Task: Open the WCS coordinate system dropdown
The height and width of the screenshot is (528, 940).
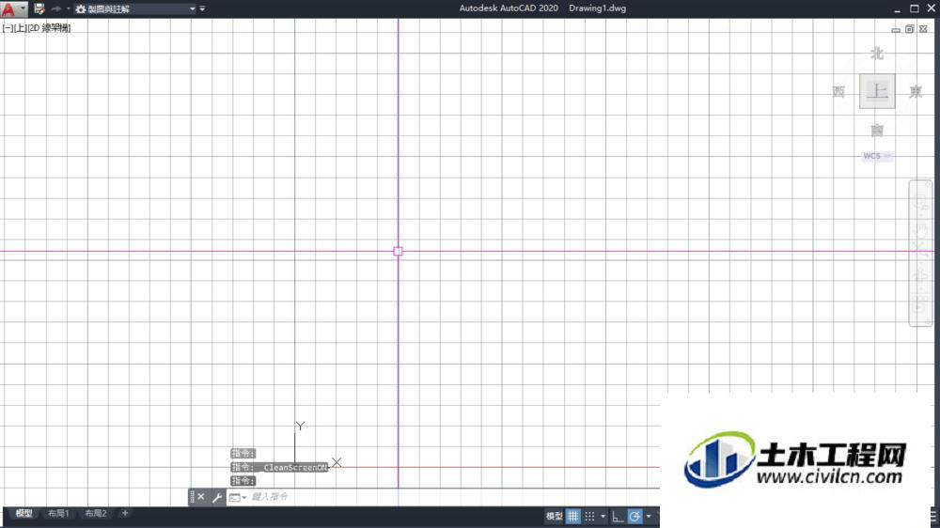Action: coord(877,156)
